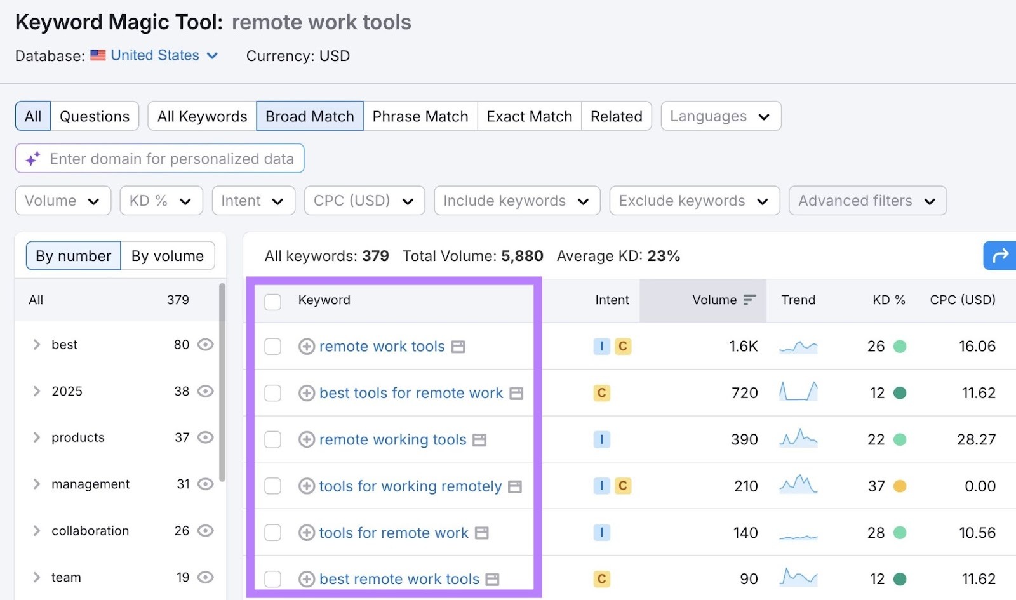Image resolution: width=1016 pixels, height=600 pixels.
Task: Select the By volume sorting option
Action: pyautogui.click(x=167, y=255)
